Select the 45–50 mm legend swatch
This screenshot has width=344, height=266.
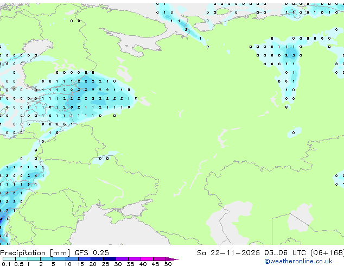(x=160, y=259)
